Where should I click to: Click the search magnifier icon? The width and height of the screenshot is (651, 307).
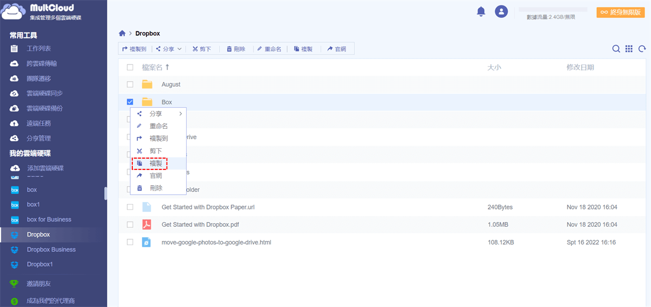pyautogui.click(x=616, y=49)
